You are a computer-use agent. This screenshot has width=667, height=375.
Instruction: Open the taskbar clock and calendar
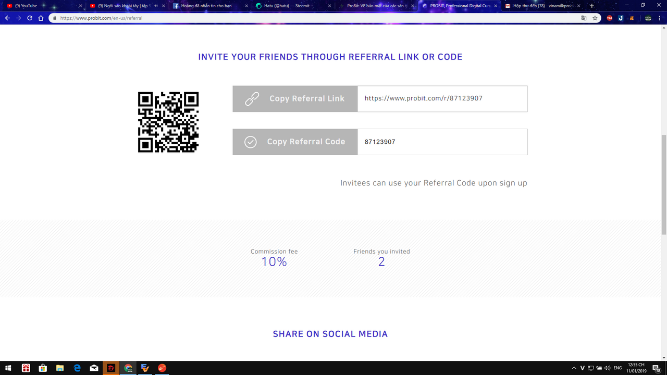coord(636,368)
